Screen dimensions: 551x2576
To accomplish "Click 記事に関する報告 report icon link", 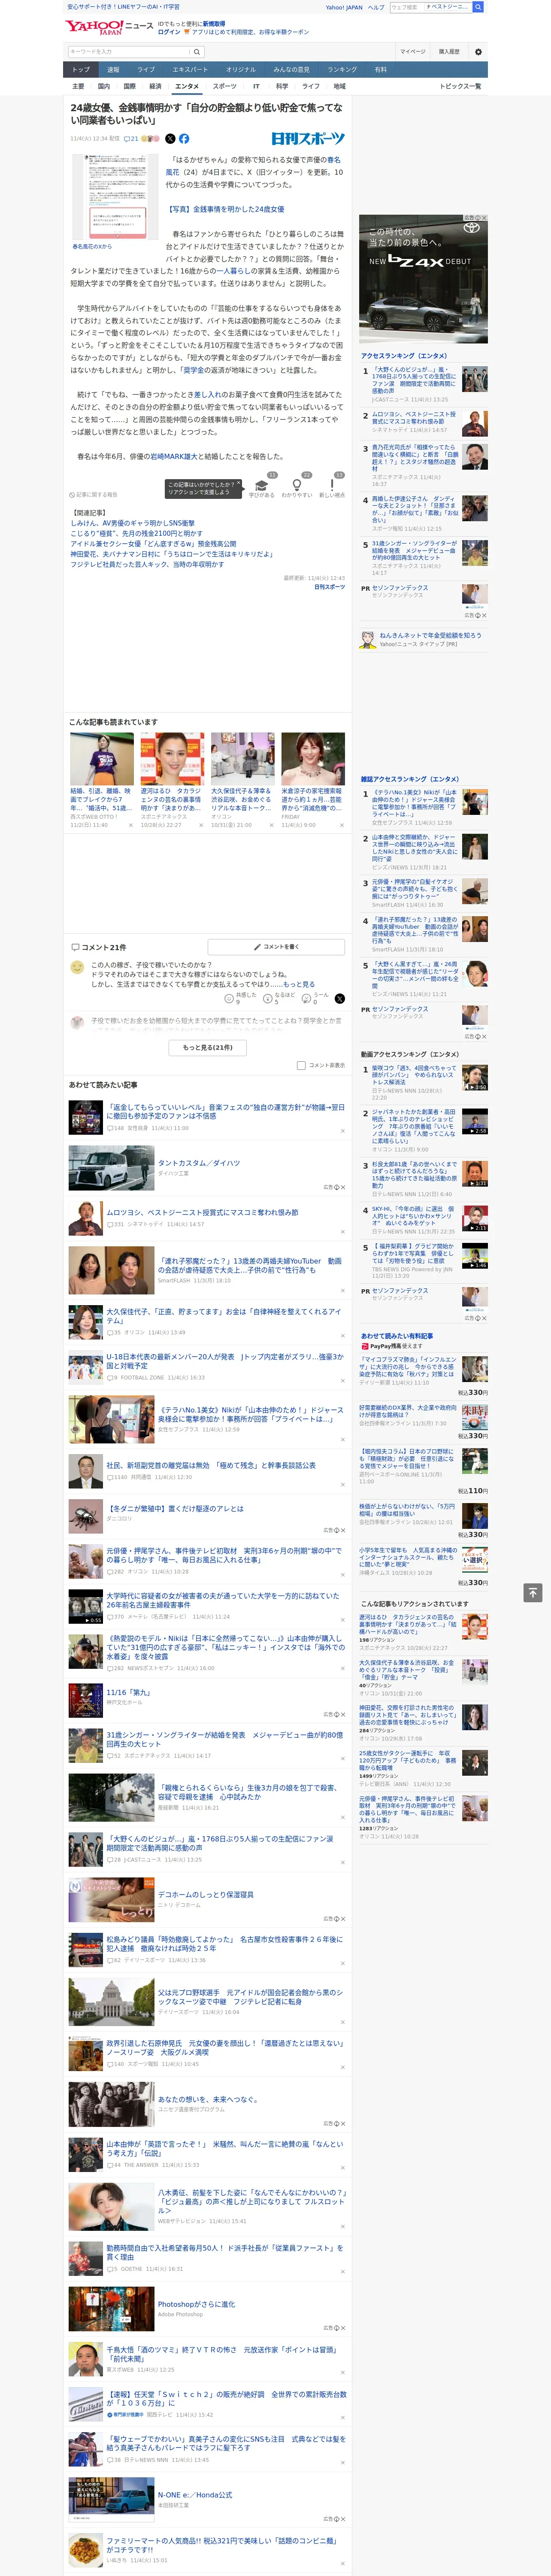I will (x=94, y=494).
